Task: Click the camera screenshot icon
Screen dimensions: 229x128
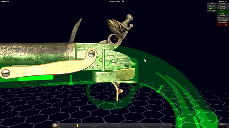Action: point(123,1)
